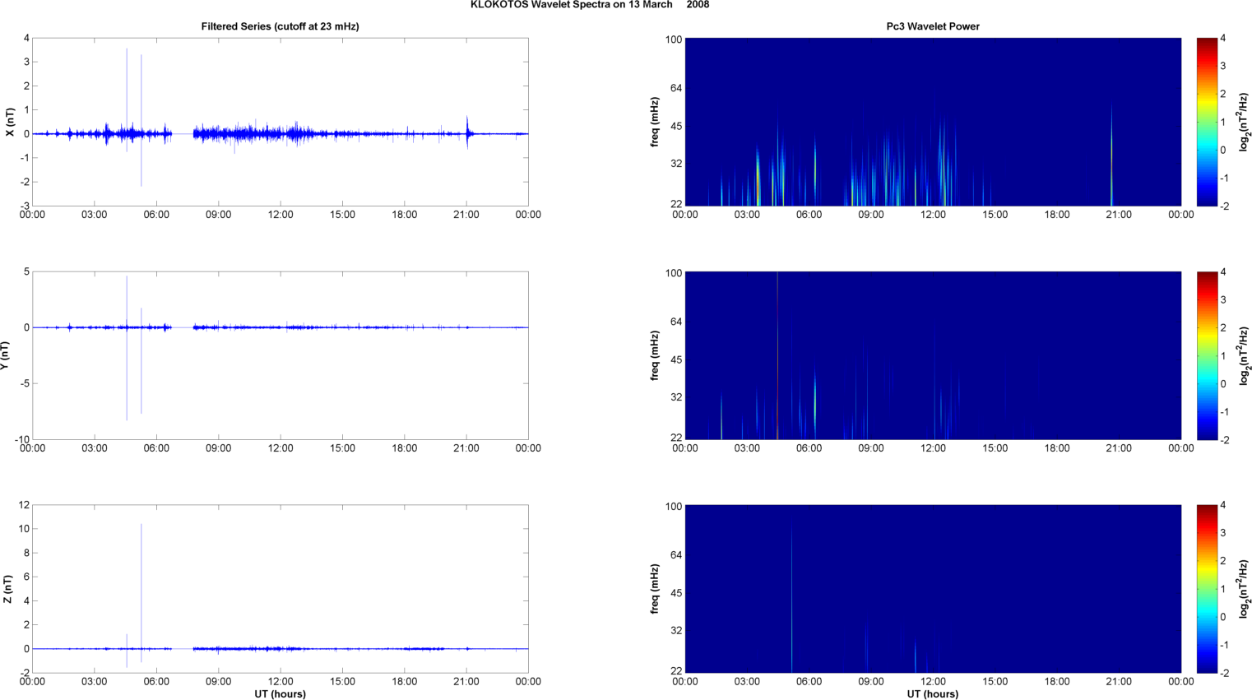Viewport: 1252px width, 700px height.
Task: Click the 'Z (nT)' axis label
Action: pyautogui.click(x=7, y=589)
